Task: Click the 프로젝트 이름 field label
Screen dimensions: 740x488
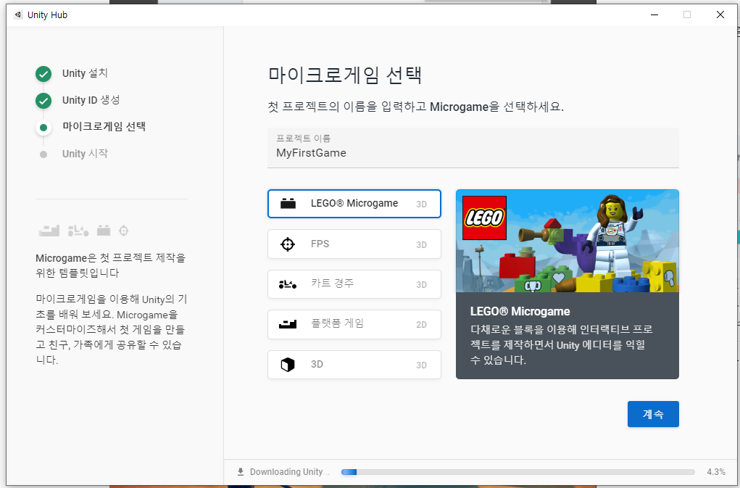Action: [x=304, y=138]
